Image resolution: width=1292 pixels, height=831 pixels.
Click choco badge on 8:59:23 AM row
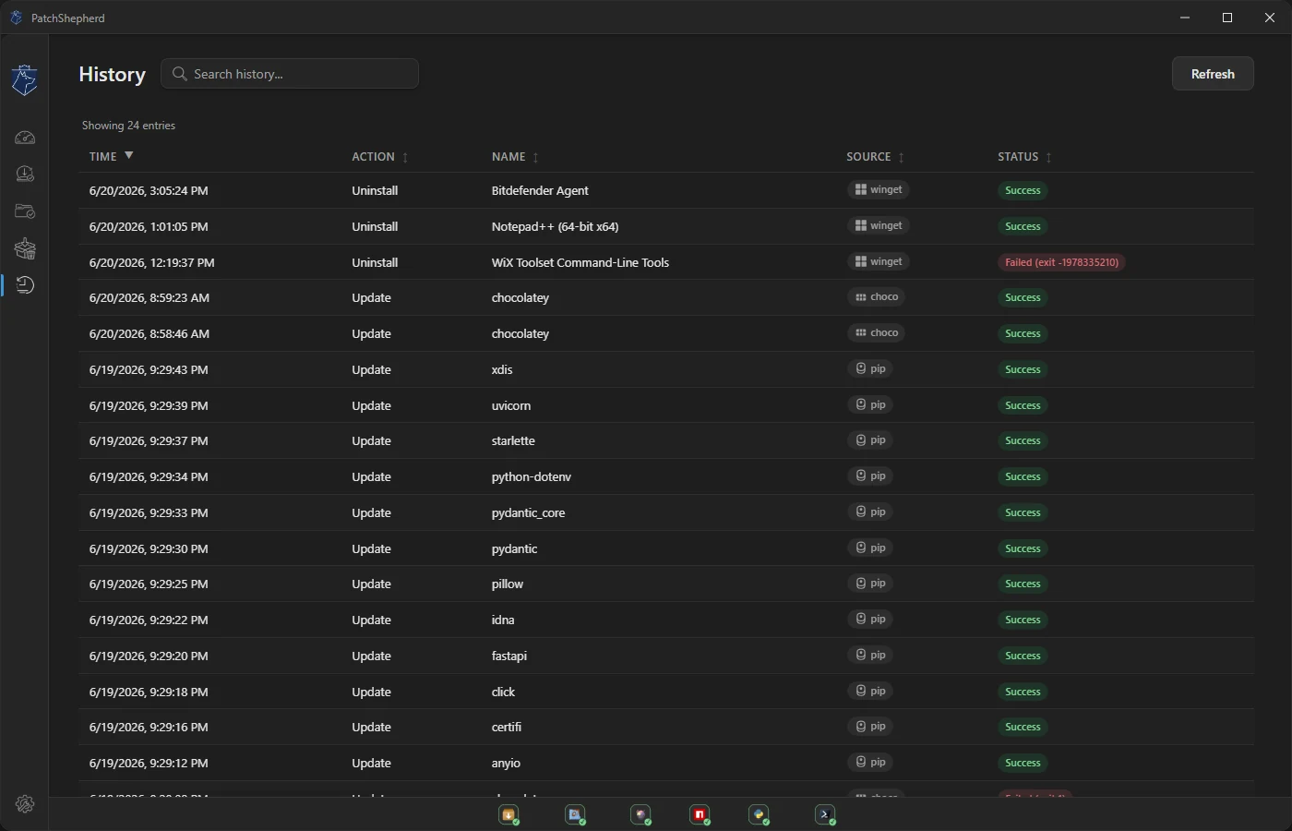pos(876,296)
